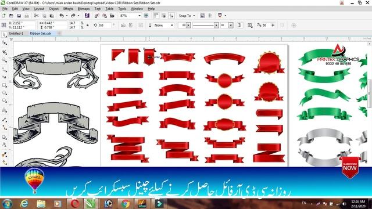Toggle the close curve button
This screenshot has height=209, width=372.
pos(239,25)
